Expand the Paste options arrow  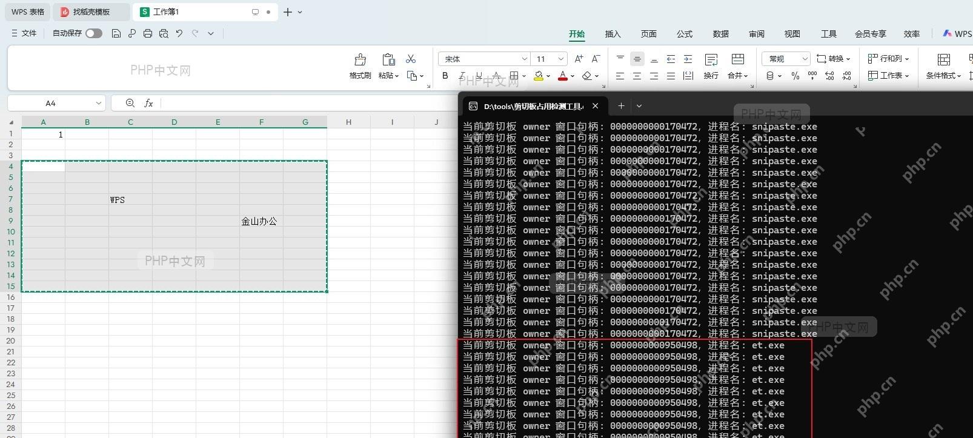pos(396,76)
